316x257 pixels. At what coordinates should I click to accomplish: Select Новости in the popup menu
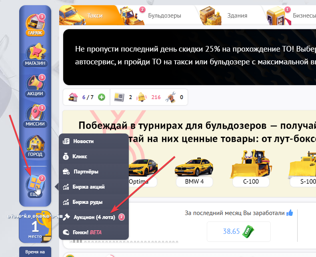(x=83, y=141)
